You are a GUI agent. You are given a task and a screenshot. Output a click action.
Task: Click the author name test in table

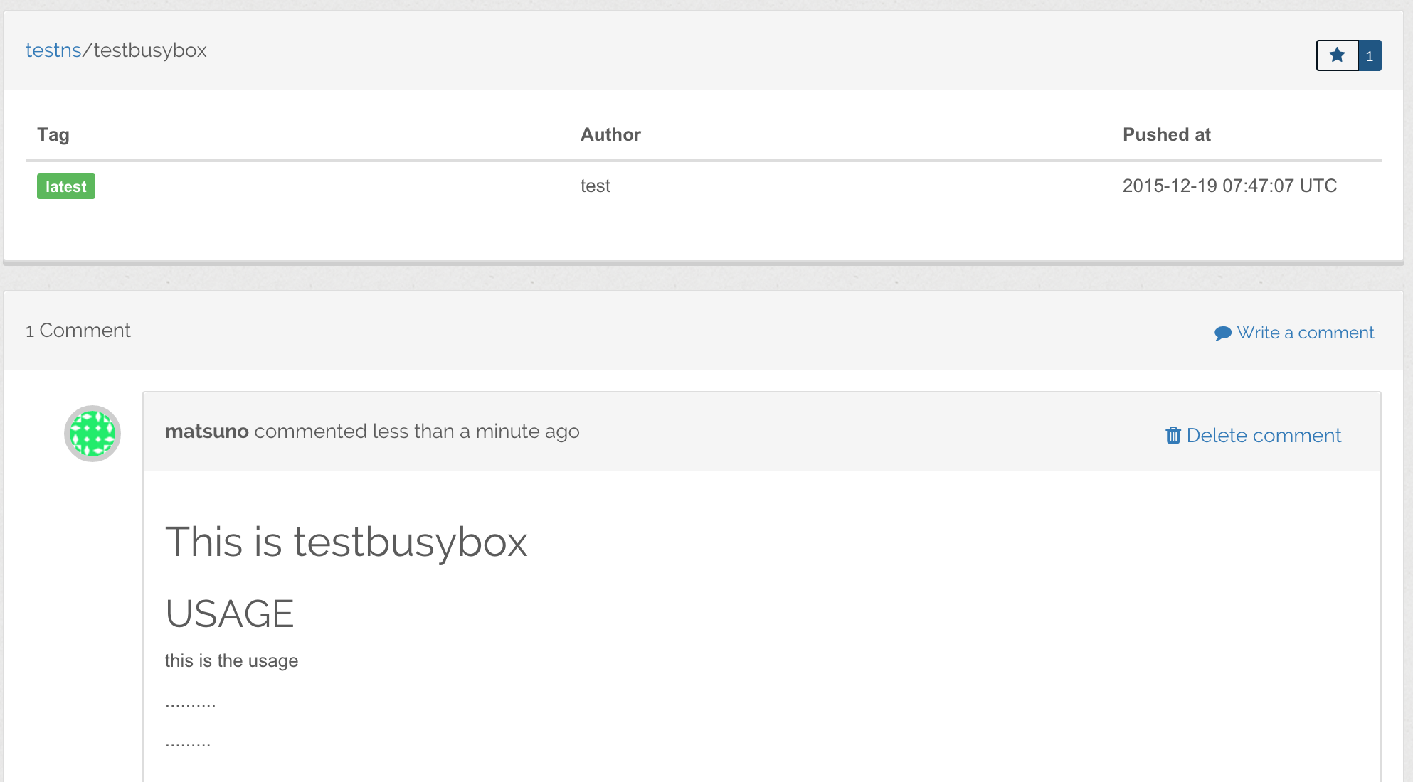tap(595, 186)
